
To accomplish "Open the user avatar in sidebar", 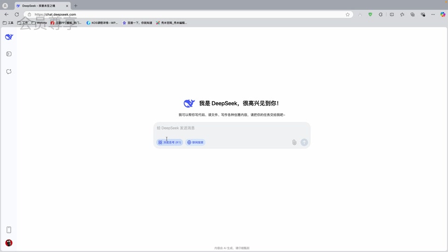I will coord(9,243).
